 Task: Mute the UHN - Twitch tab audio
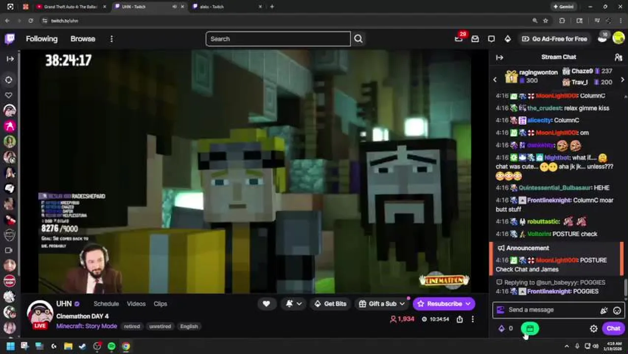click(x=174, y=7)
